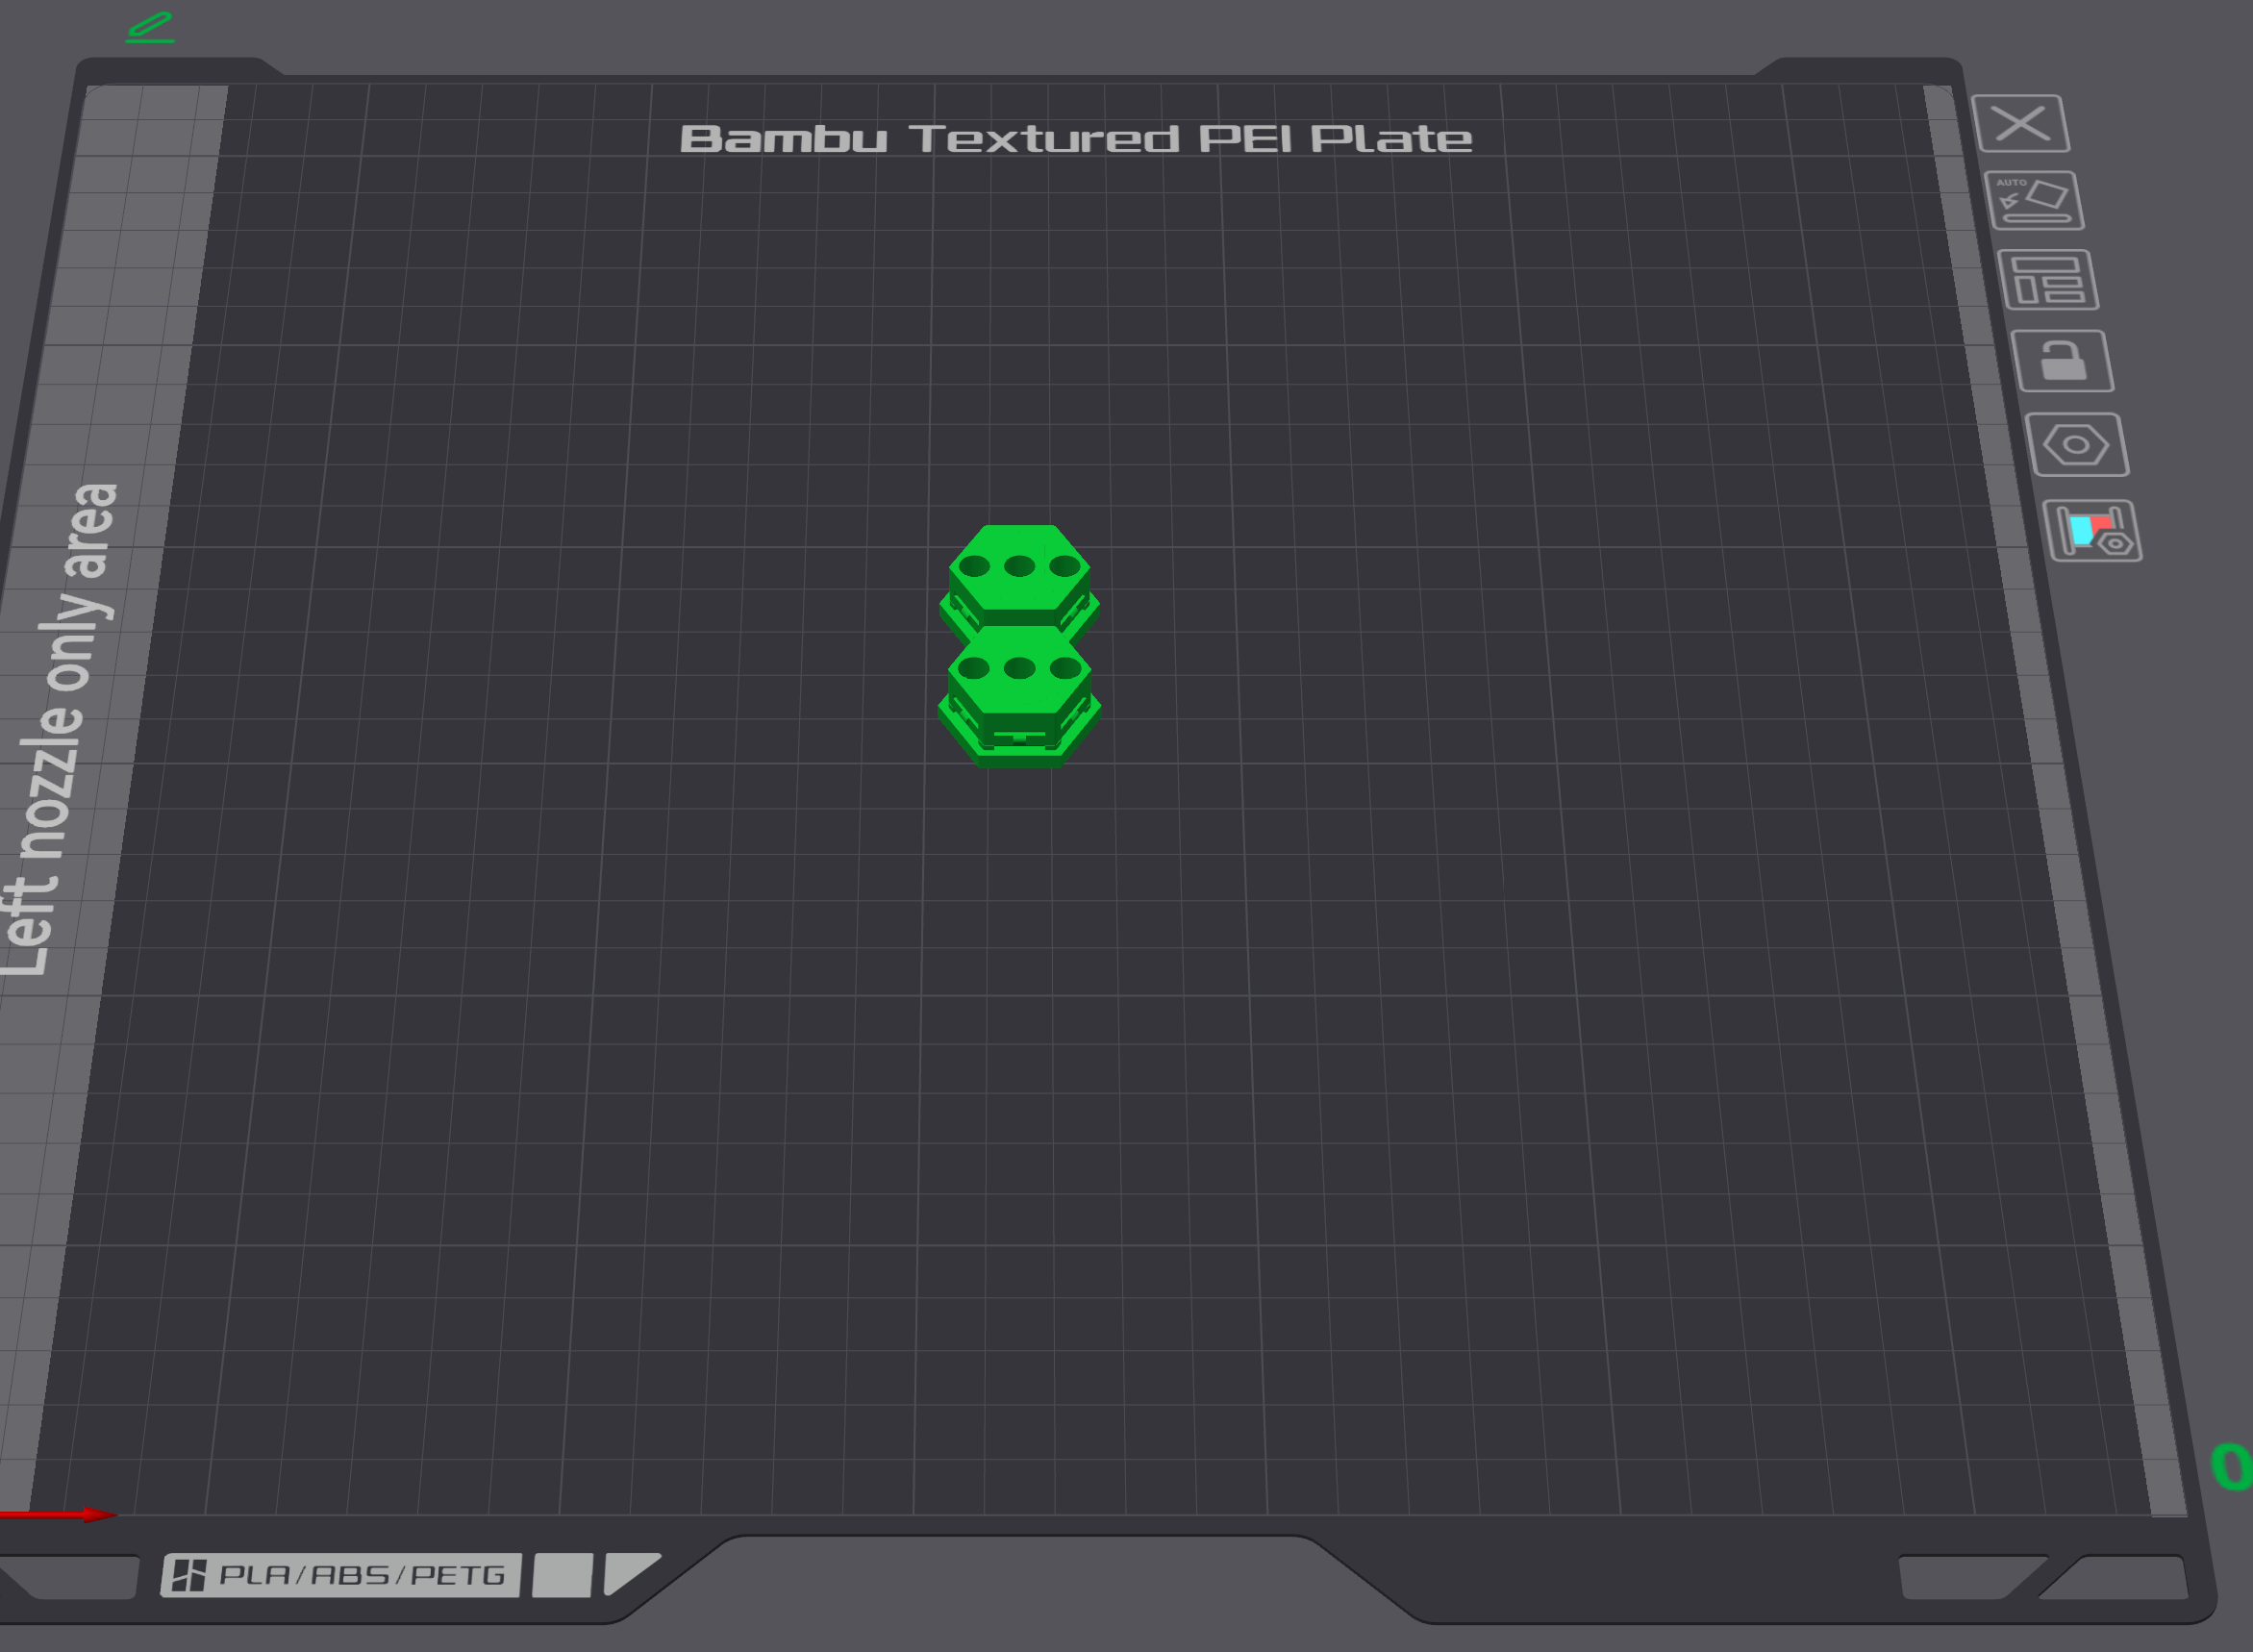Screen dimensions: 2253x1652
Task: Click the Left nozzle only area text
Action: point(58,730)
